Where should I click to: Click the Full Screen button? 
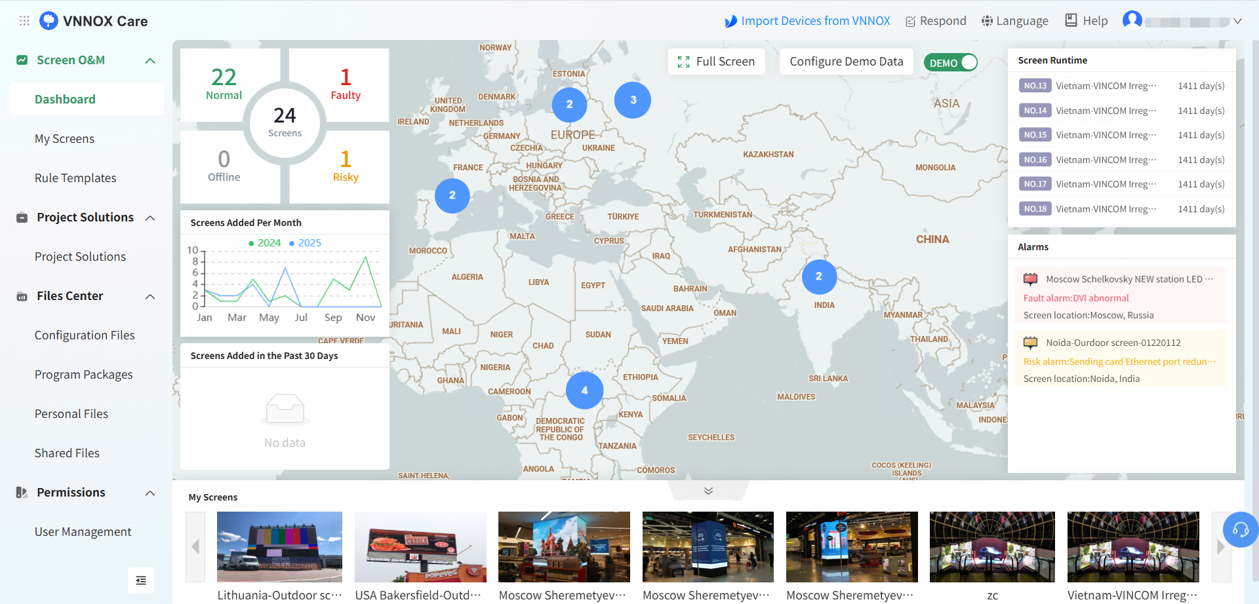coord(717,62)
